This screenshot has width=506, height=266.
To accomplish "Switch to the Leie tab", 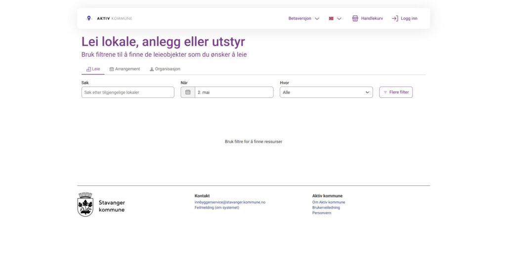I will pos(93,69).
